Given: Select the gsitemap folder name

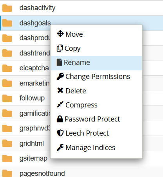Looking at the screenshot, I should tap(33, 159).
